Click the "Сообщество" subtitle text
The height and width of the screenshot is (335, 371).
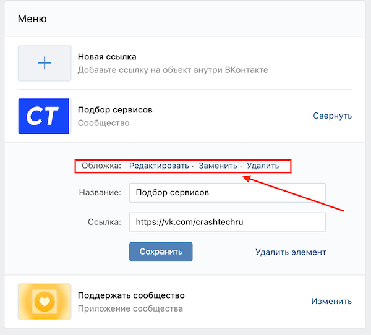point(103,123)
